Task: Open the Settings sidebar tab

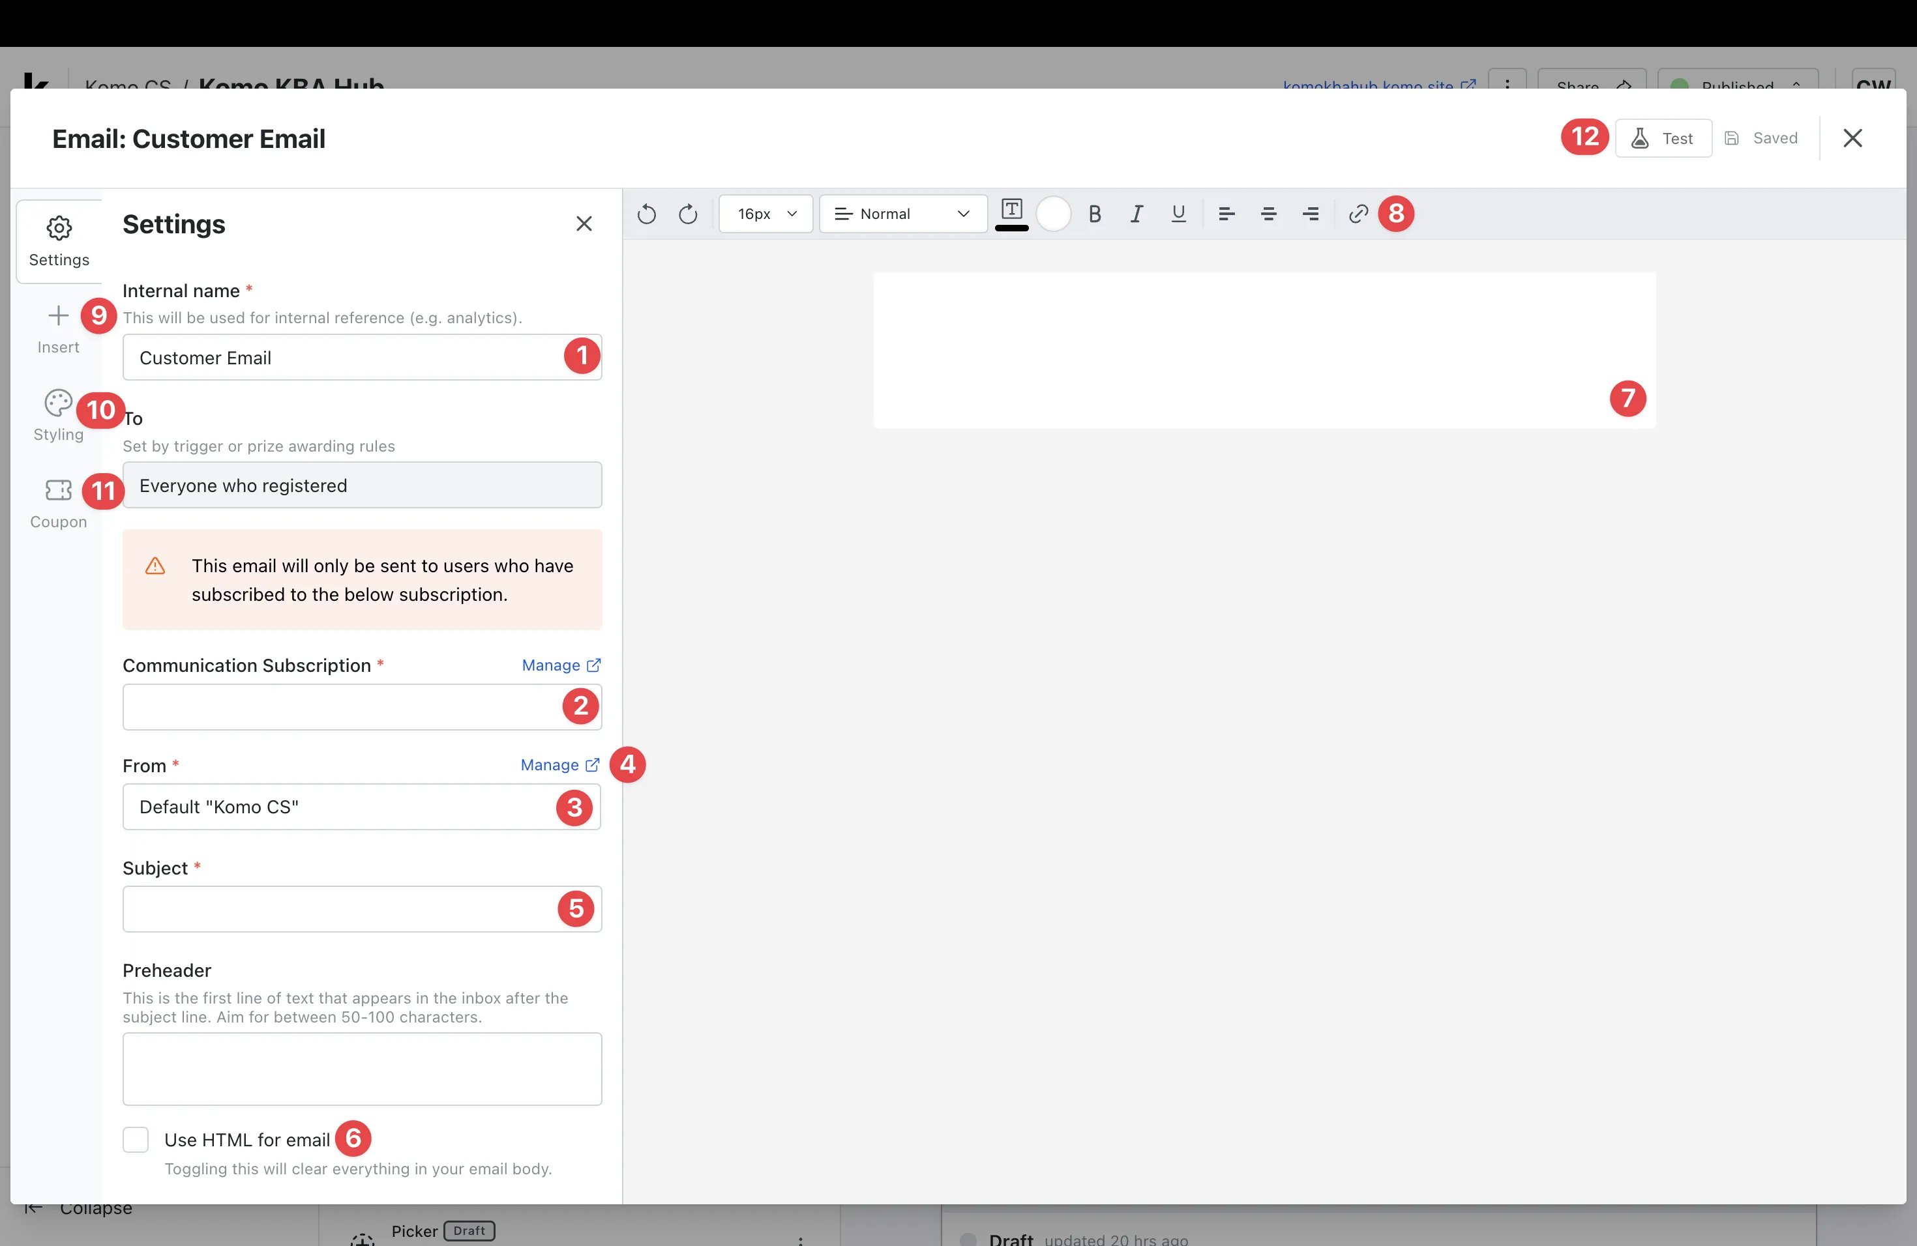Action: click(59, 242)
